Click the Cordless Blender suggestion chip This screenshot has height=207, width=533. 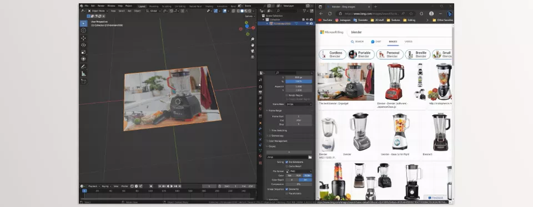[333, 55]
